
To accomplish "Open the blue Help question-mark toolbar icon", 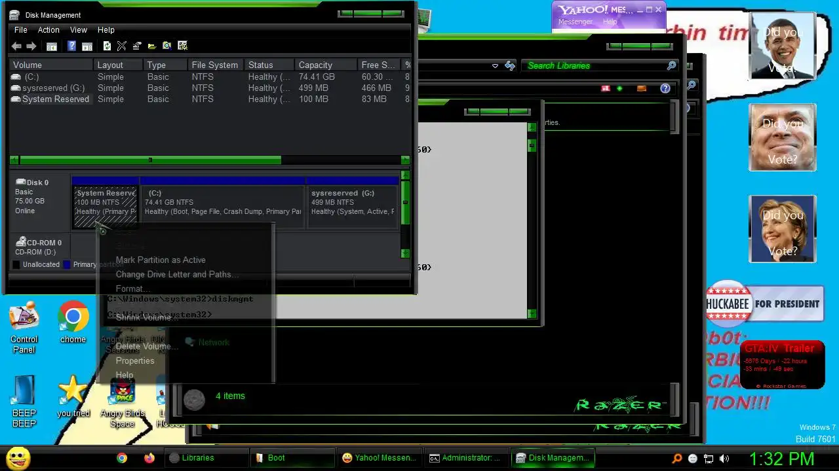I will [72, 46].
